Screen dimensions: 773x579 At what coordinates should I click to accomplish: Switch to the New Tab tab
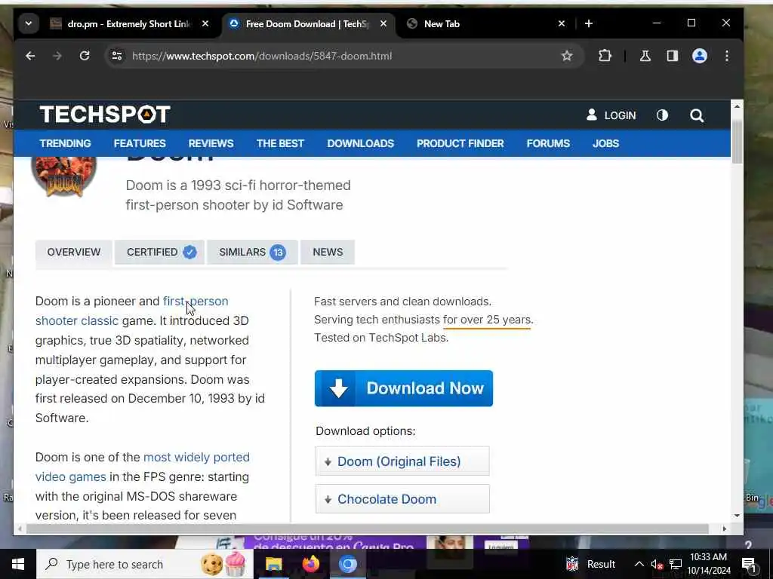pos(483,23)
